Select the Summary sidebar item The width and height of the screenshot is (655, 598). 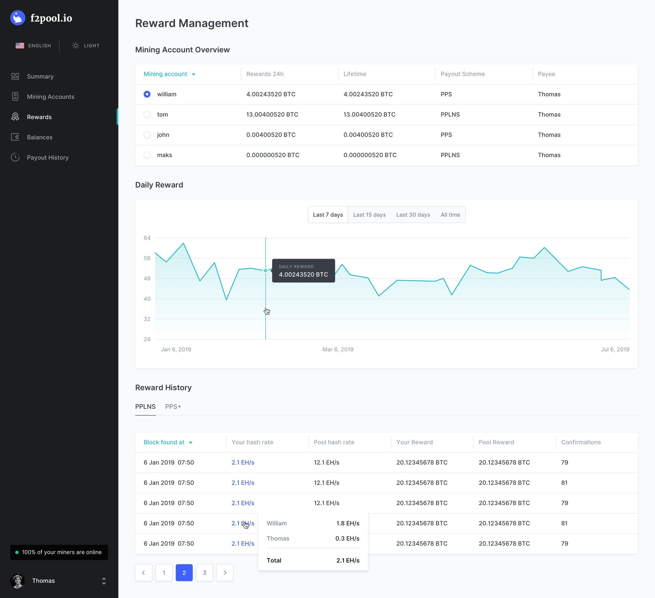40,76
